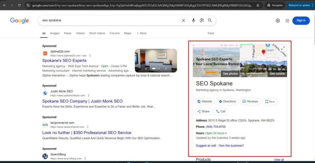The image size is (315, 163).
Task: Select the All results tab
Action: point(44,33)
